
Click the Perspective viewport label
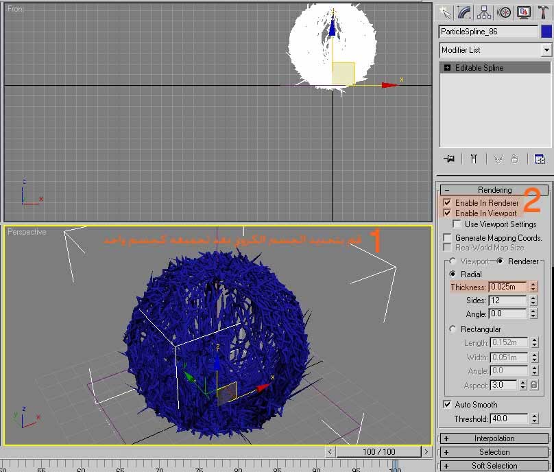point(27,232)
